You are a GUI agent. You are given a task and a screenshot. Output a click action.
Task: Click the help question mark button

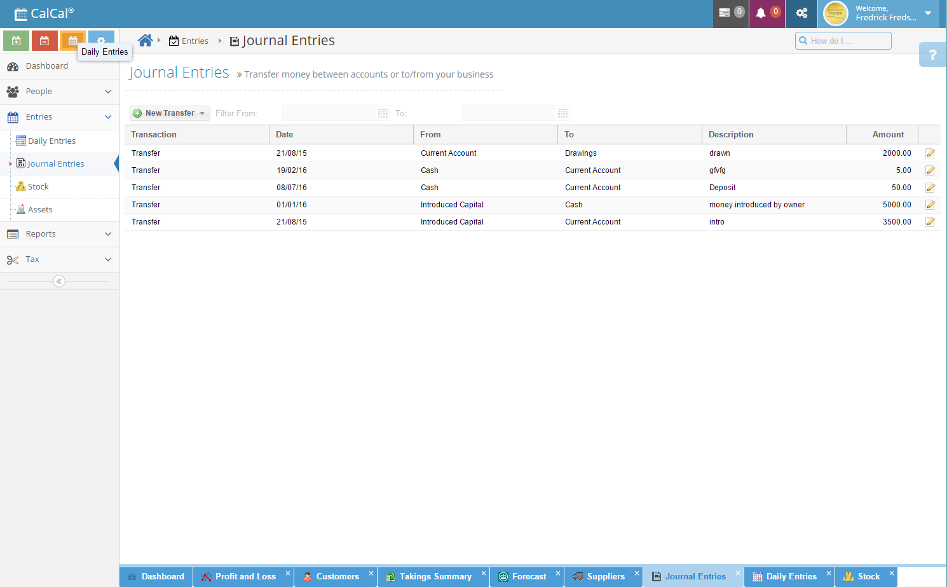click(x=932, y=55)
